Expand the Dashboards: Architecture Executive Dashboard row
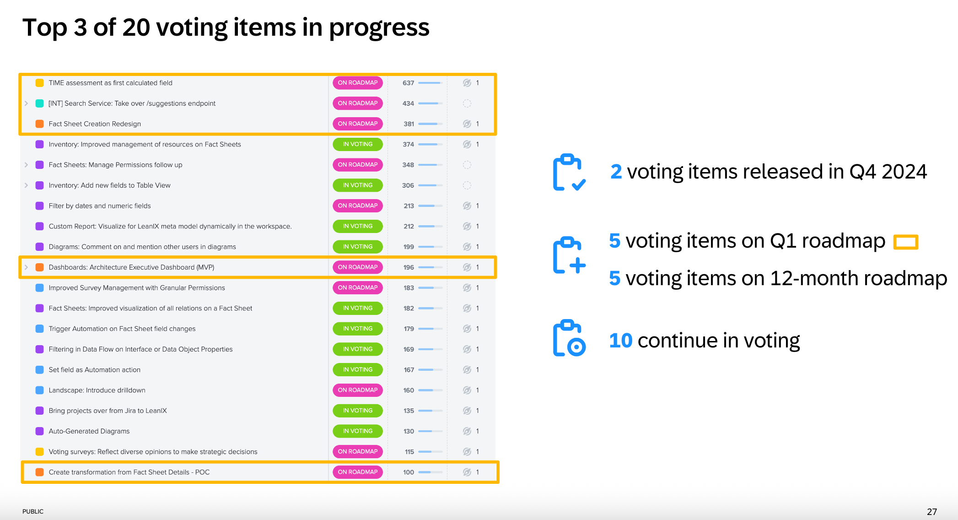 [26, 267]
